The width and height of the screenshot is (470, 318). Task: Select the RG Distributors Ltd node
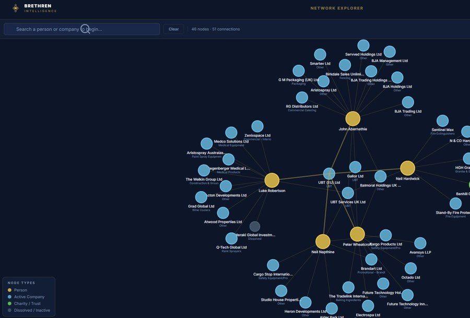tap(302, 98)
